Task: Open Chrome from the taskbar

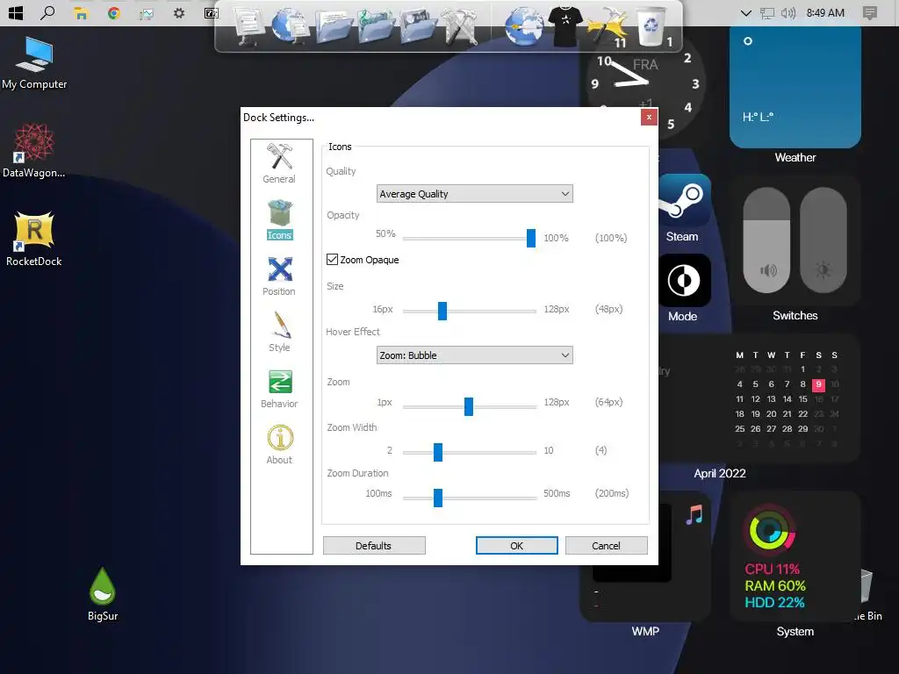Action: pyautogui.click(x=113, y=12)
